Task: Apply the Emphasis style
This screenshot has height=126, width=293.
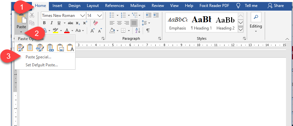Action: coord(178,23)
